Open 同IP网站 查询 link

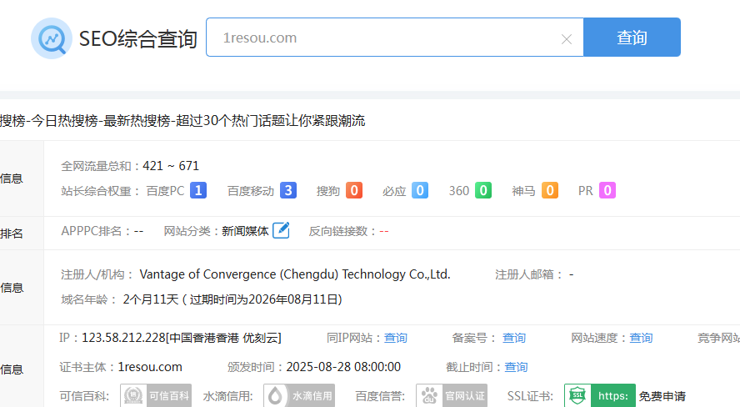pos(396,338)
